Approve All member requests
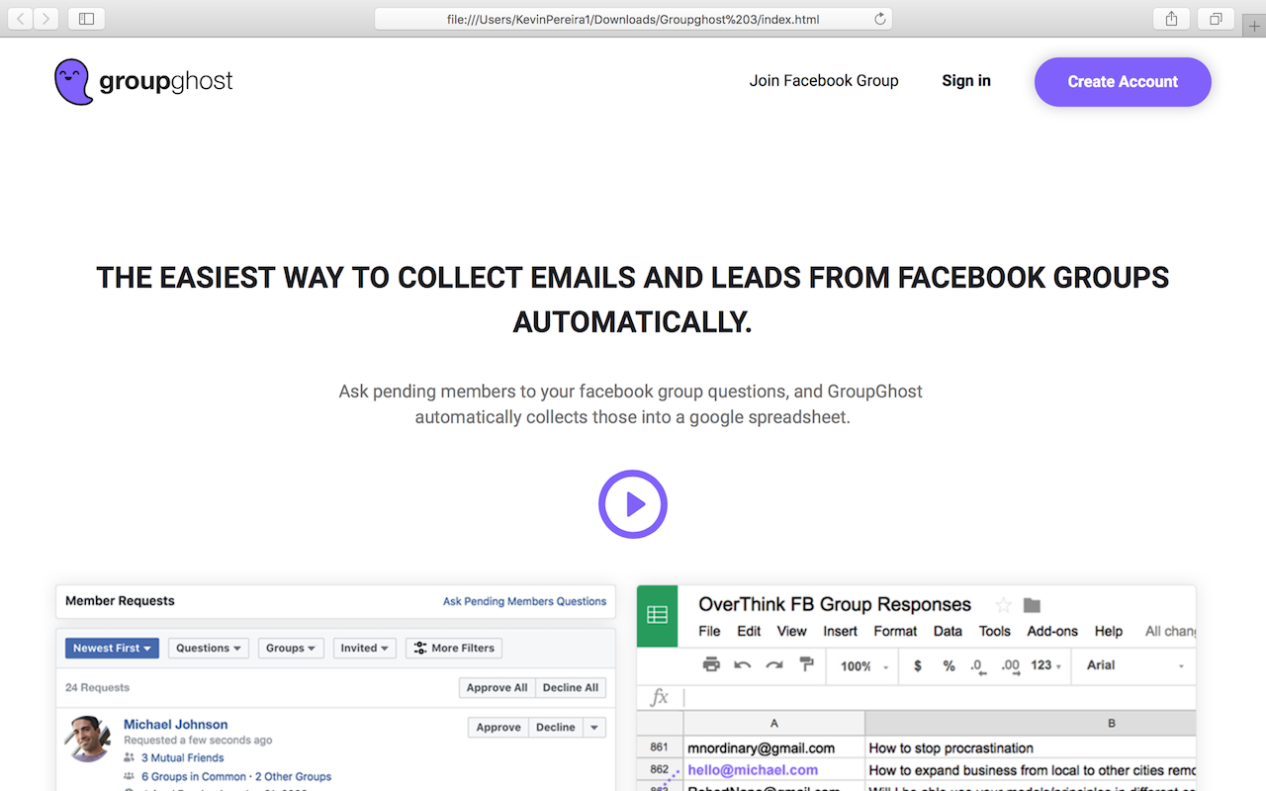Viewport: 1266px width, 791px height. [497, 688]
